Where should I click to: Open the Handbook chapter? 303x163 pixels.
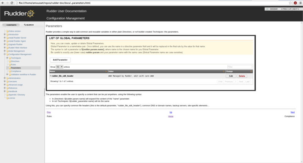point(13,91)
